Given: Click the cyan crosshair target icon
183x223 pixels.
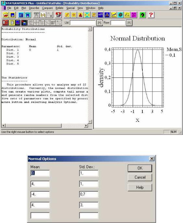Looking at the screenshot, I should (x=120, y=15).
